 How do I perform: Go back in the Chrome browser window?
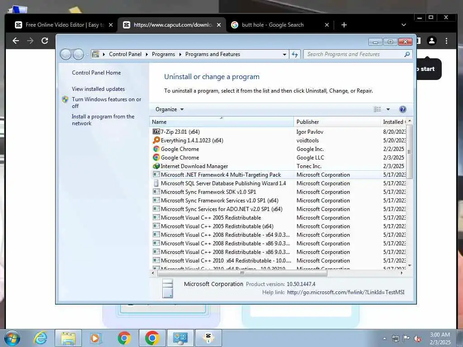[x=16, y=41]
